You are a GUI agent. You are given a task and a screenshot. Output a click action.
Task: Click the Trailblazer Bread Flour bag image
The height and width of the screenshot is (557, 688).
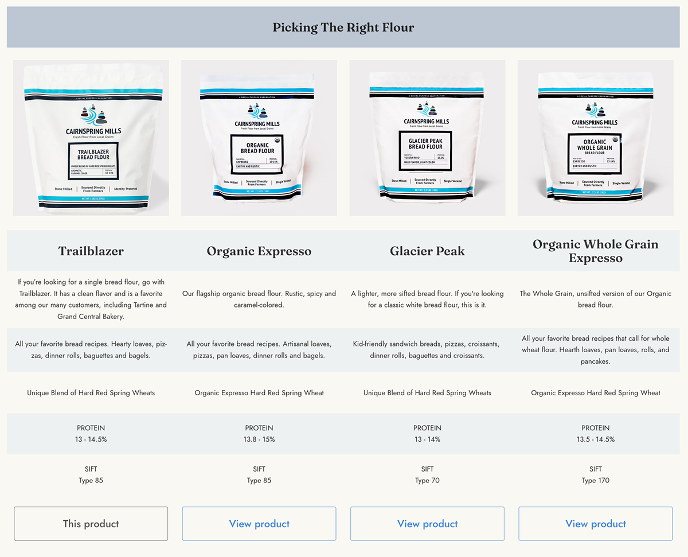[x=91, y=138]
